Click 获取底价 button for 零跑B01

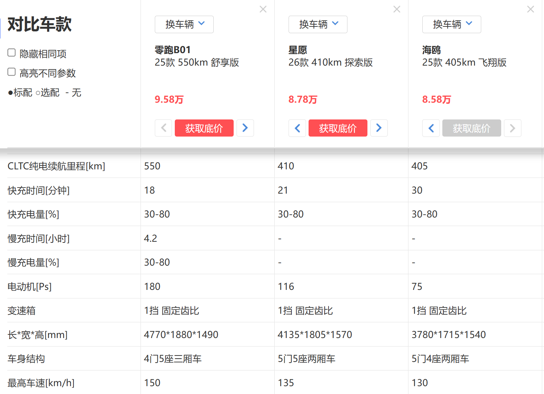[204, 128]
